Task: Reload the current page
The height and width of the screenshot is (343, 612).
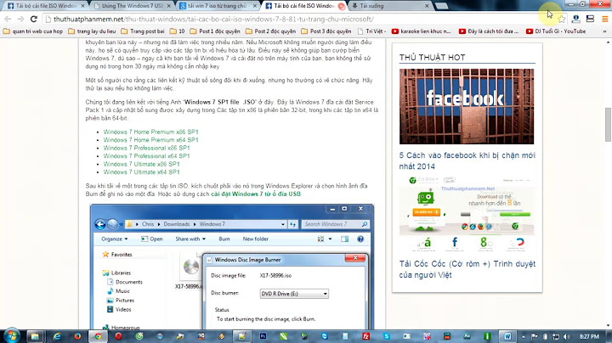Action: 34,19
